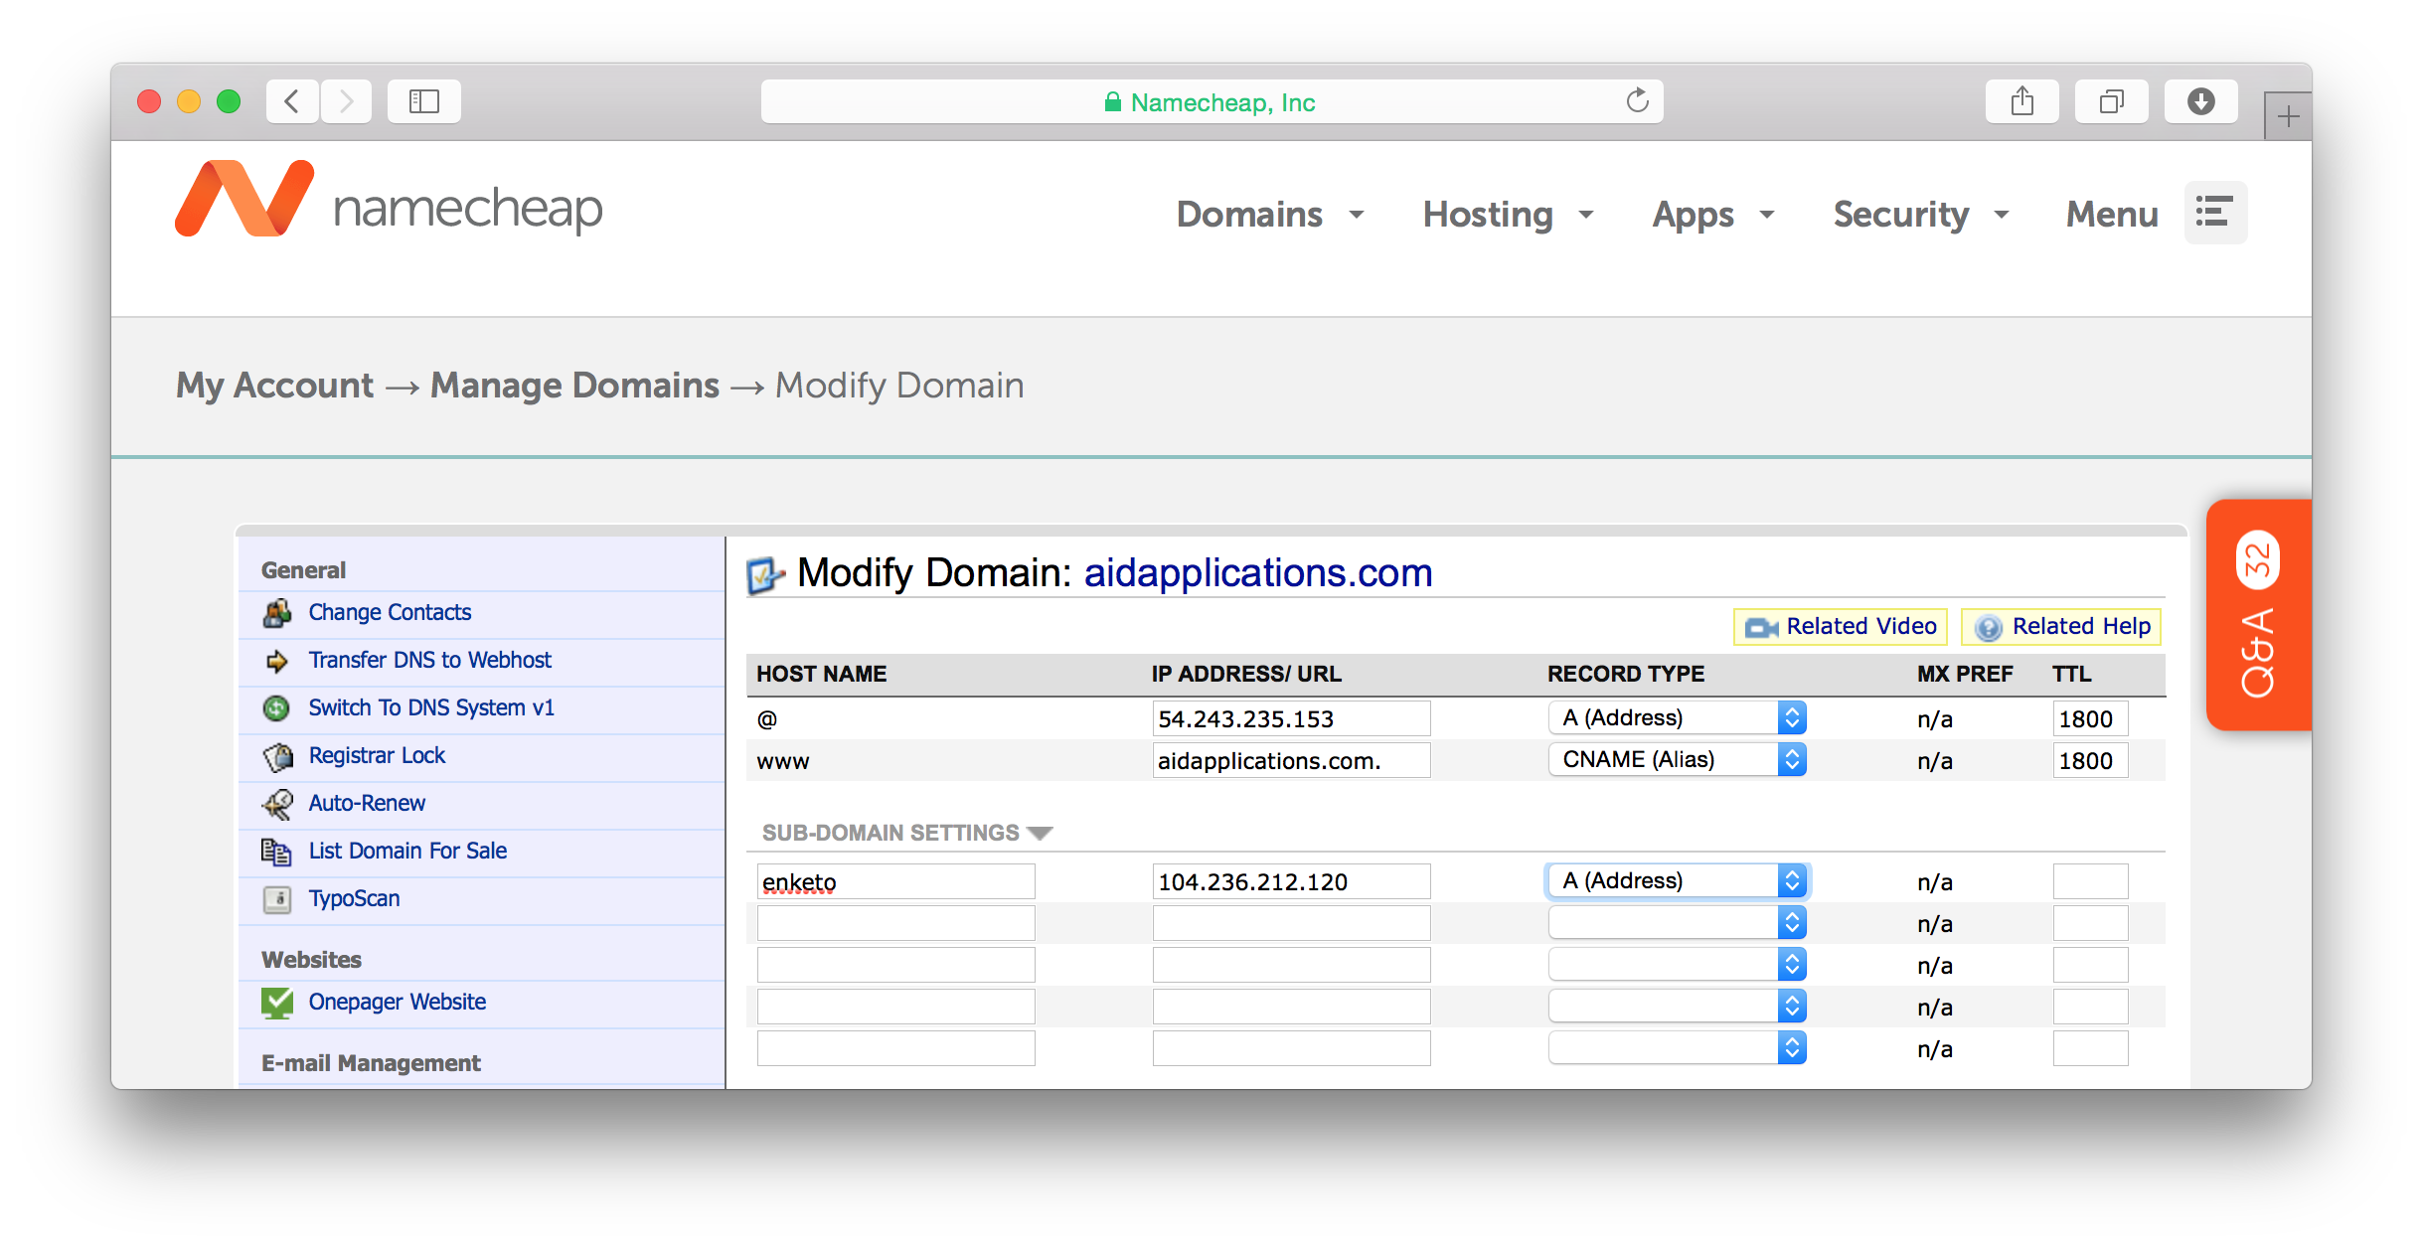The width and height of the screenshot is (2423, 1248).
Task: Show all tabs overview icon
Action: tap(2112, 101)
